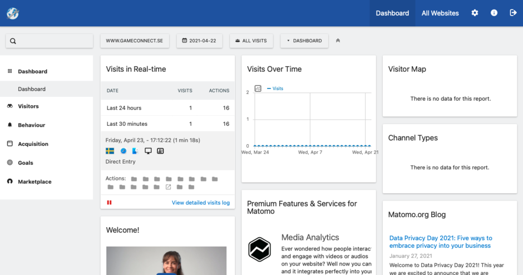The image size is (523, 275).
Task: Open the settings gear in top bar
Action: pyautogui.click(x=475, y=13)
